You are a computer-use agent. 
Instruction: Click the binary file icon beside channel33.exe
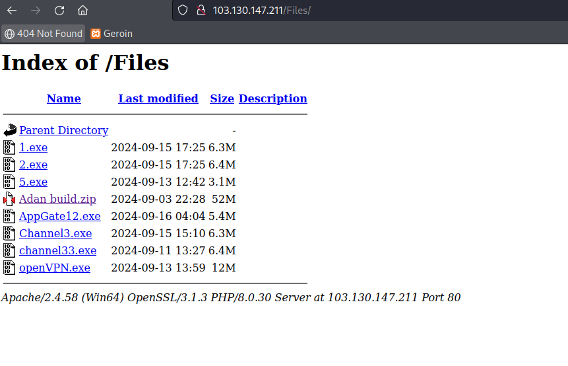[9, 250]
